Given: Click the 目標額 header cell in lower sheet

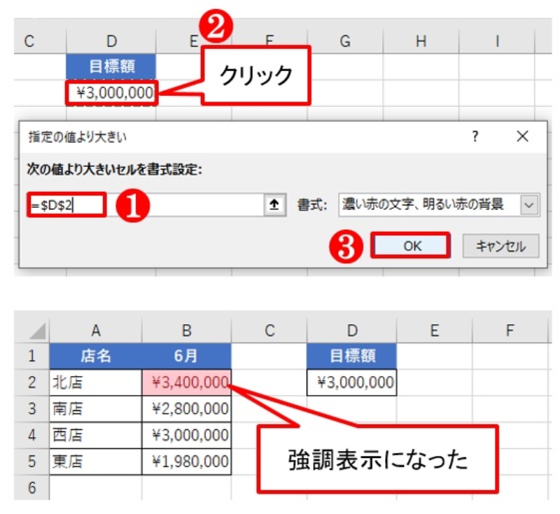Looking at the screenshot, I should point(351,356).
